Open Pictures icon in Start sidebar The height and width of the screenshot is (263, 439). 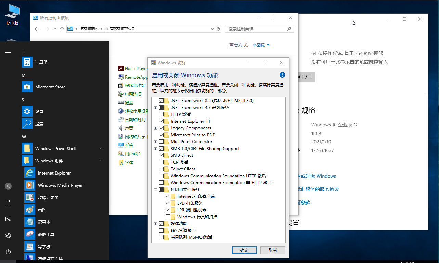pyautogui.click(x=8, y=219)
